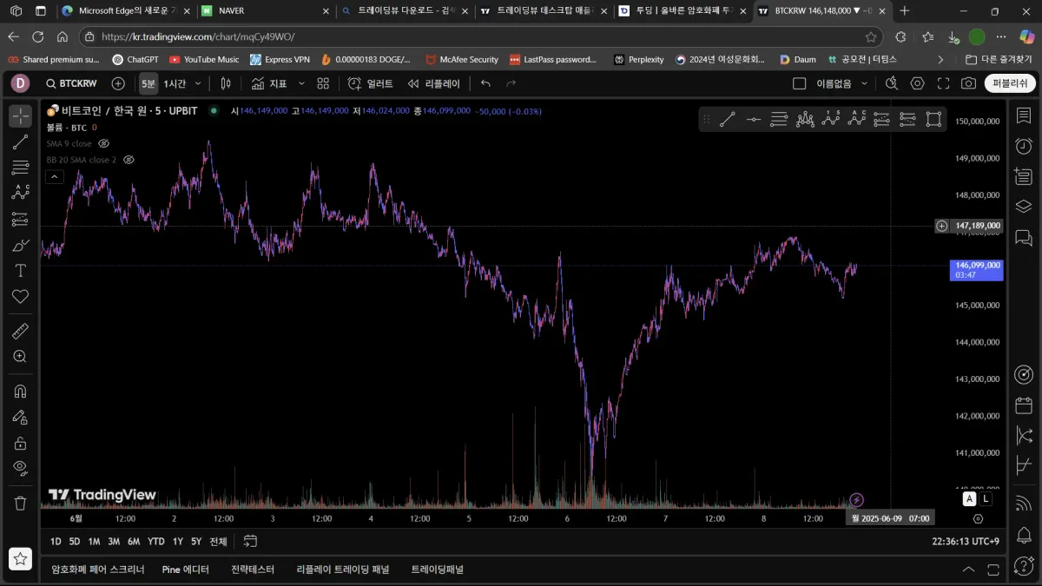Select the ruler measure tool

pyautogui.click(x=21, y=331)
